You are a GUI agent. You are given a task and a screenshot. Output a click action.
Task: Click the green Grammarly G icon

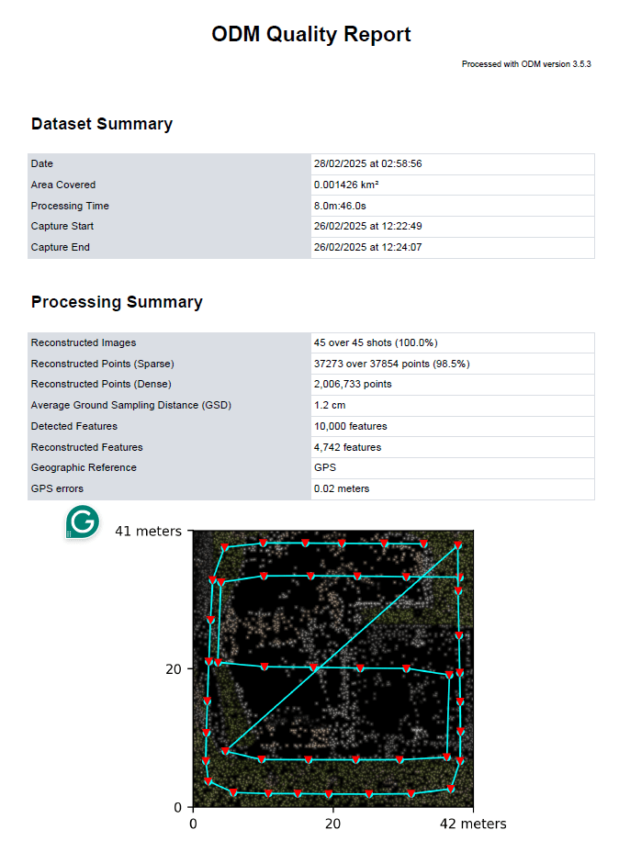[83, 521]
